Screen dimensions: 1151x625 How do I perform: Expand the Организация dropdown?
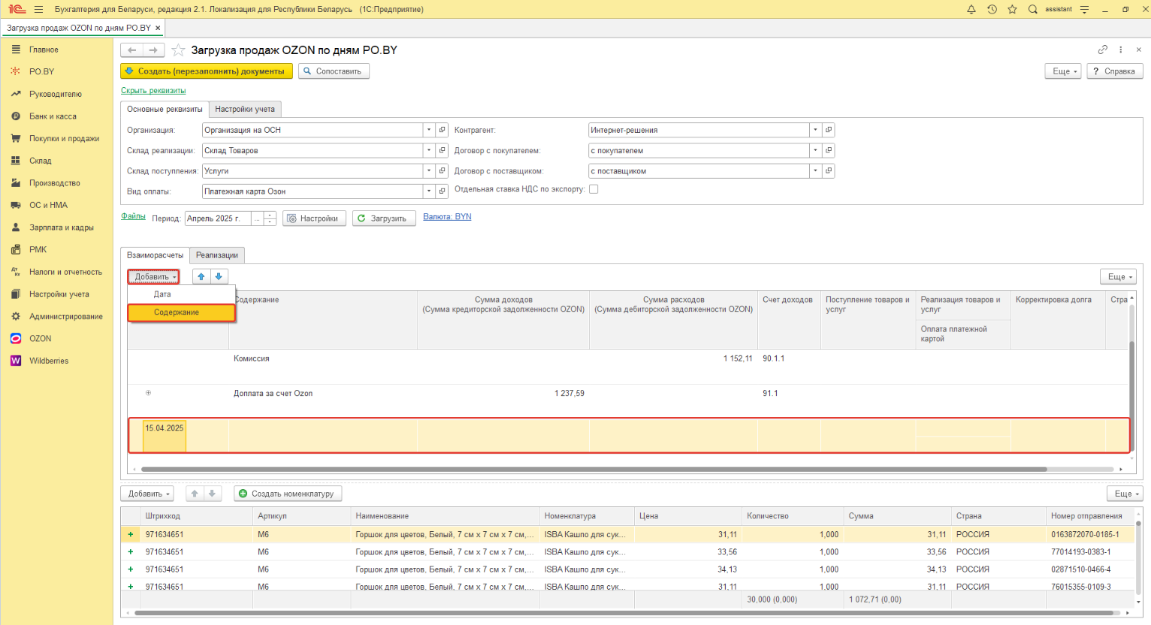click(429, 130)
